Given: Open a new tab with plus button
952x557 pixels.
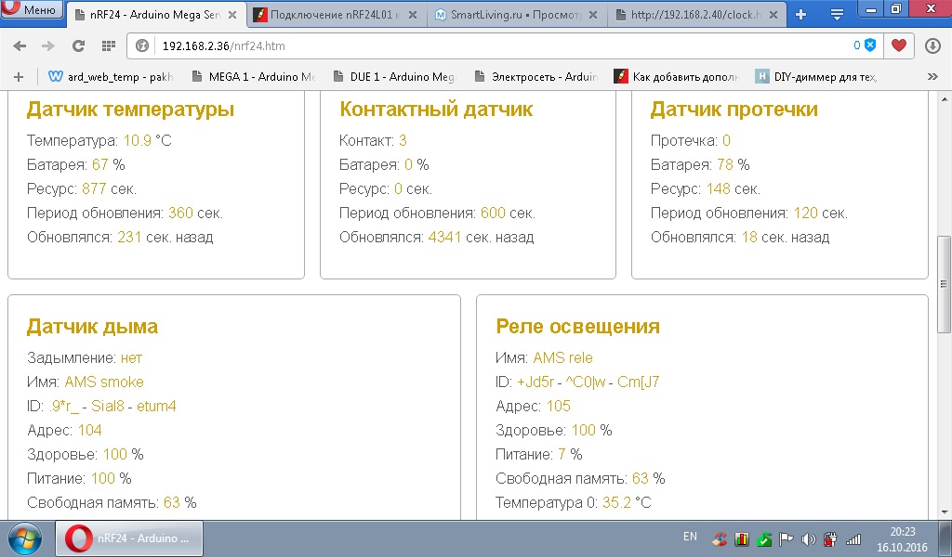Looking at the screenshot, I should click(x=800, y=14).
